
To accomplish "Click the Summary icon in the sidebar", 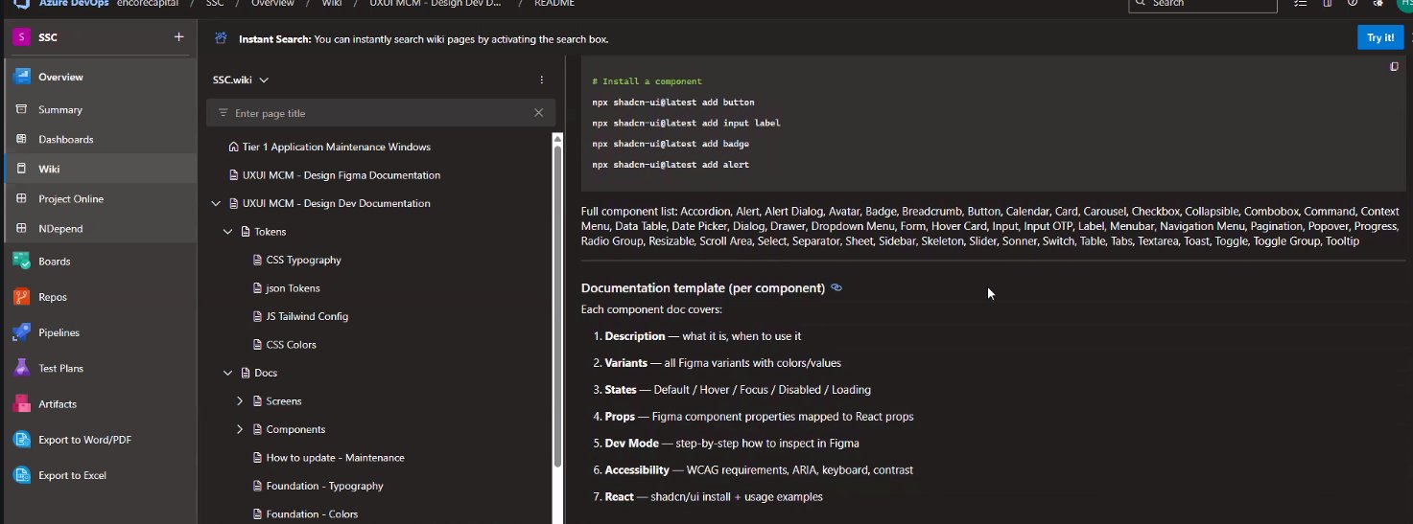I will pyautogui.click(x=21, y=109).
